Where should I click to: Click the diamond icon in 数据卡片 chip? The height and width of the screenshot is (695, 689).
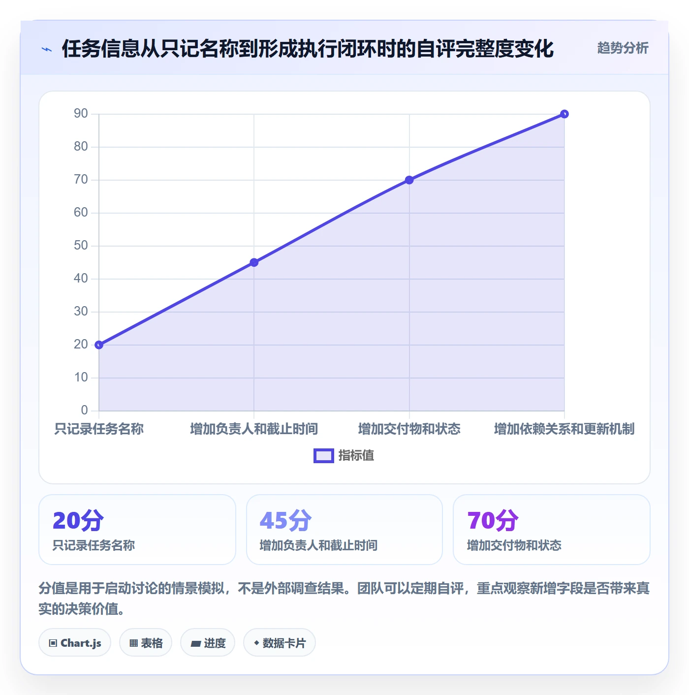pyautogui.click(x=256, y=643)
